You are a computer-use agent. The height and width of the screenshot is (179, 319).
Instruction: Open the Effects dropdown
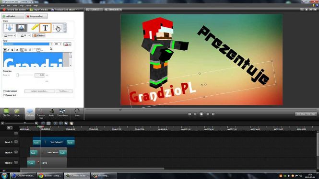click(39, 35)
